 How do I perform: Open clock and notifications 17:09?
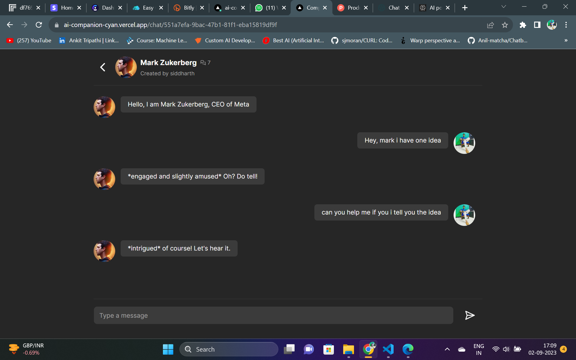tap(542, 349)
